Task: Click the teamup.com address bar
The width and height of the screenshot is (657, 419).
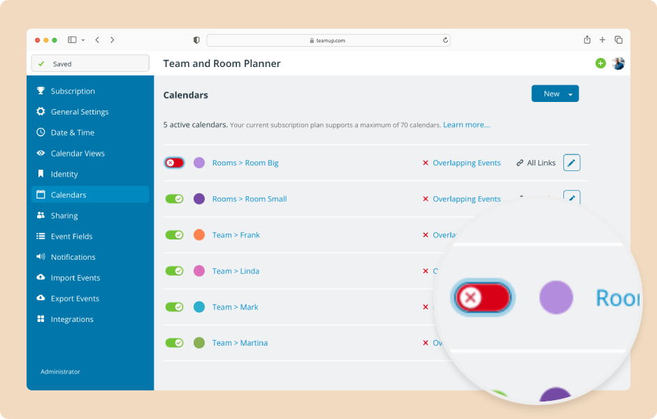Action: (328, 41)
